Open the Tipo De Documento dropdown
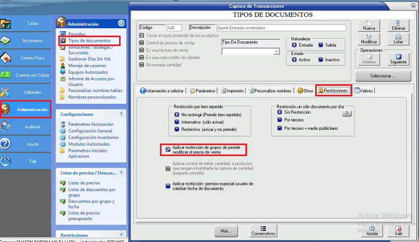The height and width of the screenshot is (242, 419). pyautogui.click(x=276, y=52)
